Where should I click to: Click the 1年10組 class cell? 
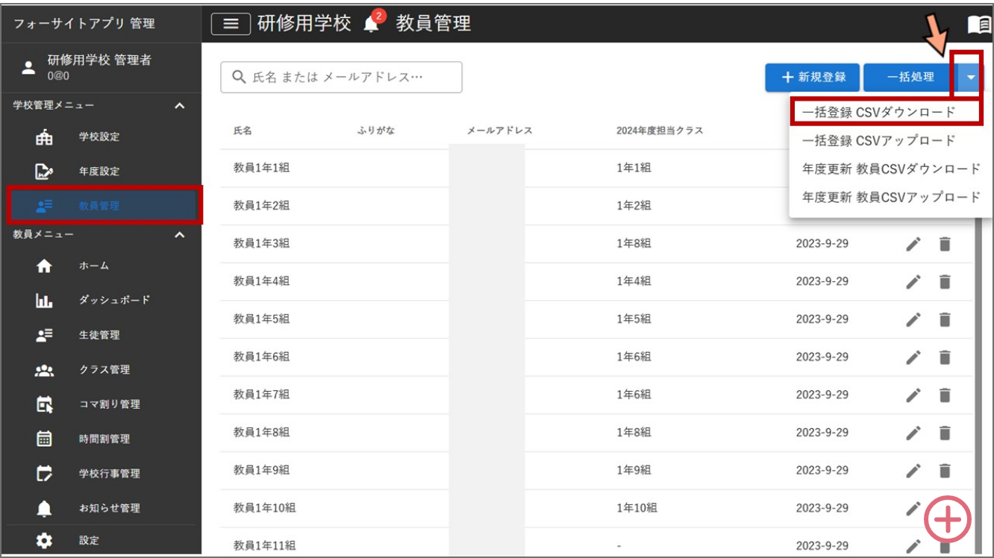637,508
